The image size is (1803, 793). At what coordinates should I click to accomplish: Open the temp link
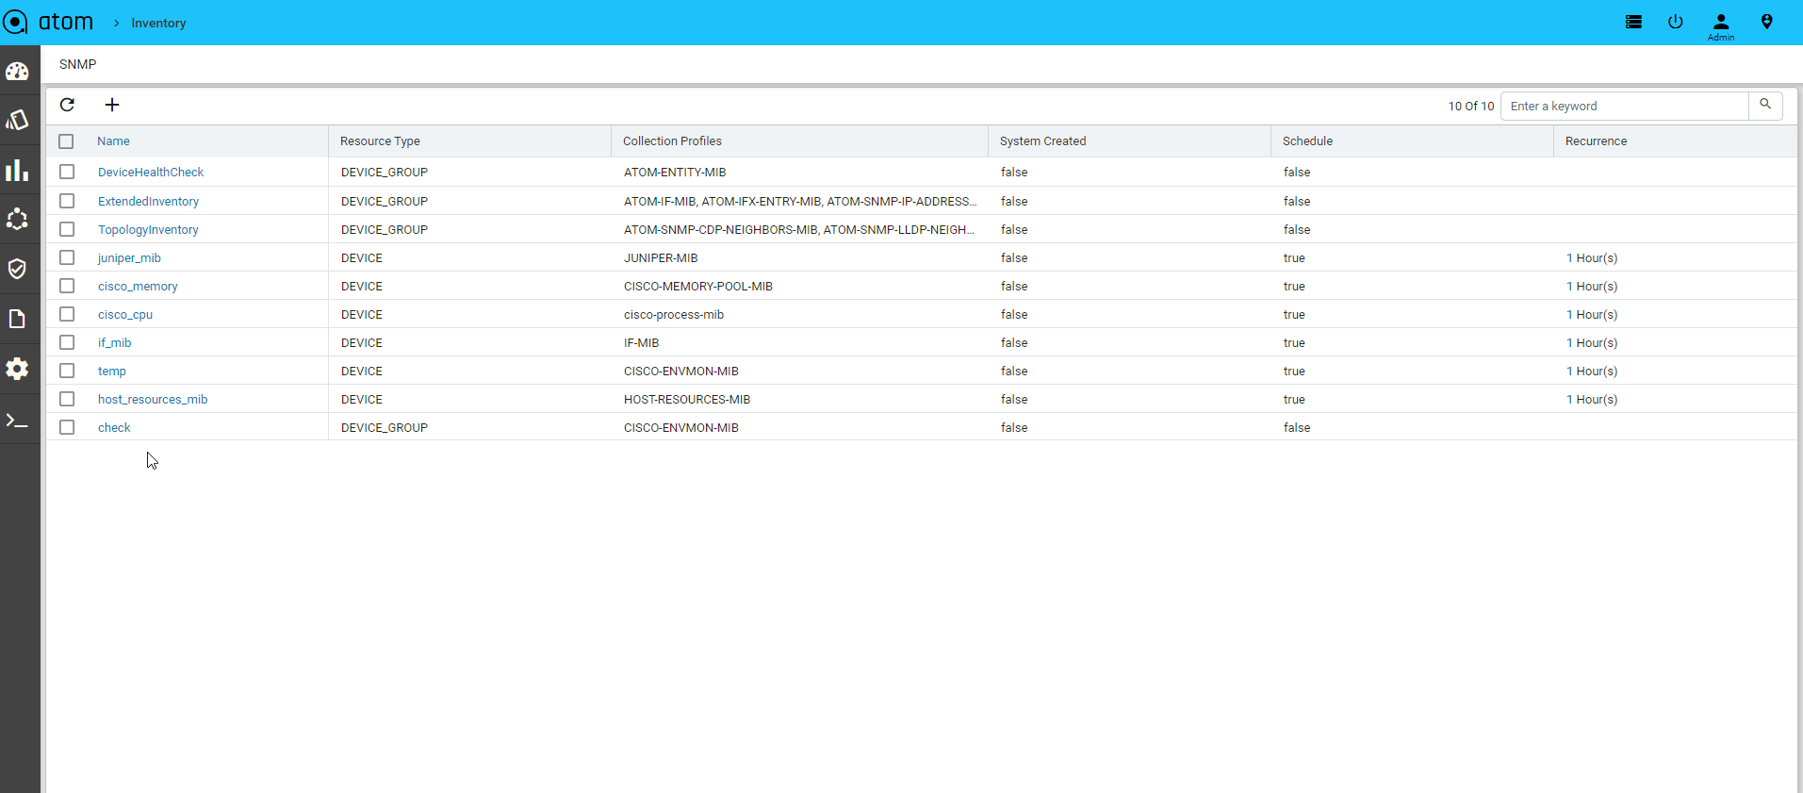(112, 372)
